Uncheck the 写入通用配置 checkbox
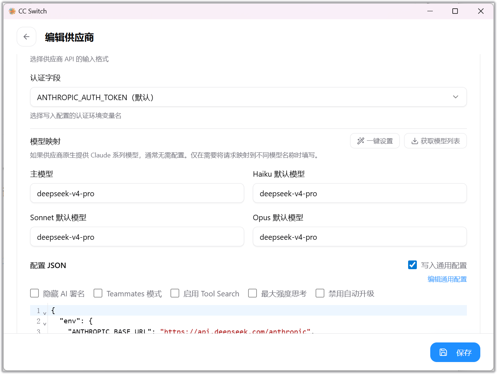This screenshot has width=497, height=374. coord(412,265)
